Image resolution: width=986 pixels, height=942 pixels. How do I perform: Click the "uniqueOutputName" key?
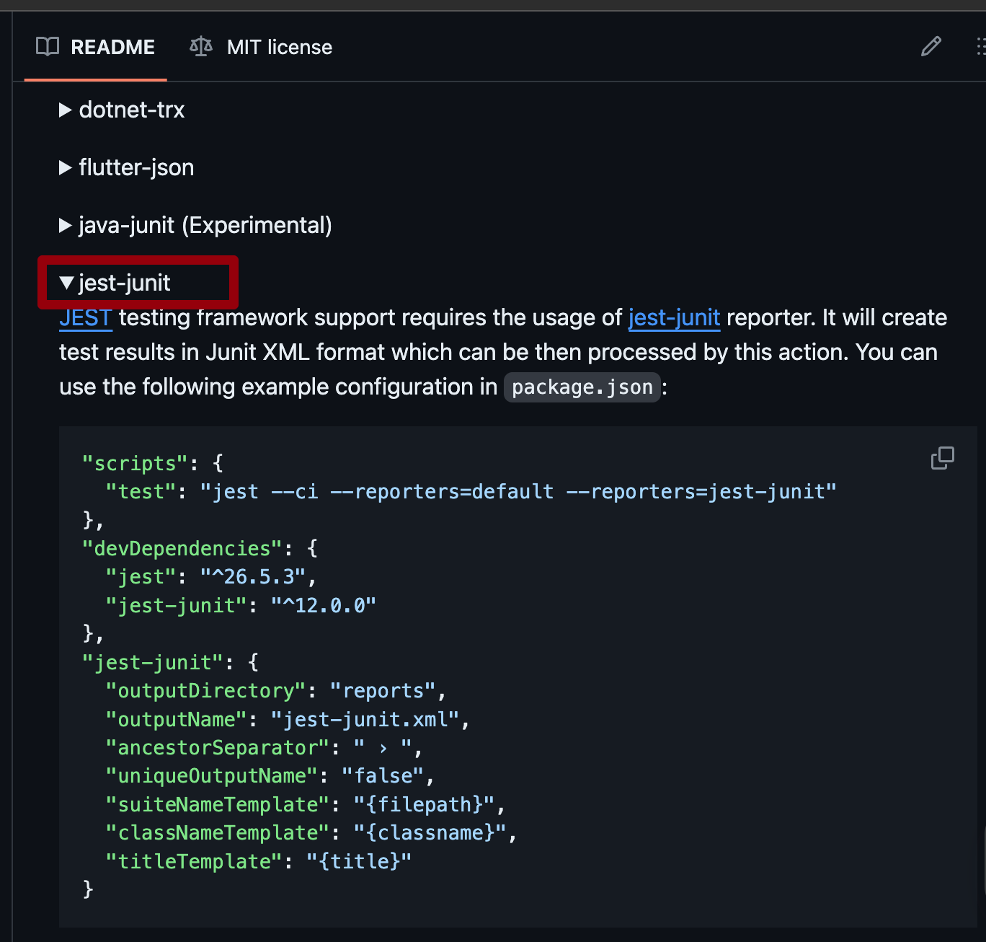212,776
